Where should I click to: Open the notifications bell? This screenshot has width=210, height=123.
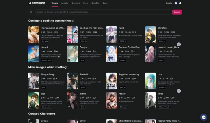click(180, 3)
